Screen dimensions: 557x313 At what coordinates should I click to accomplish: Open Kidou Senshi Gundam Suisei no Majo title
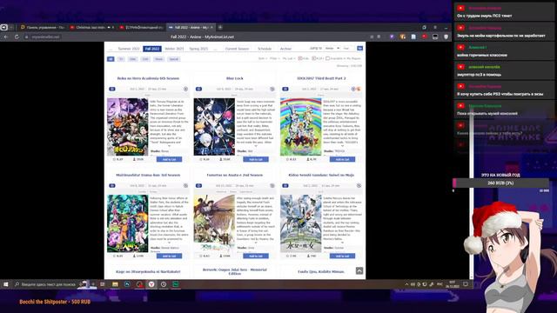pos(321,176)
